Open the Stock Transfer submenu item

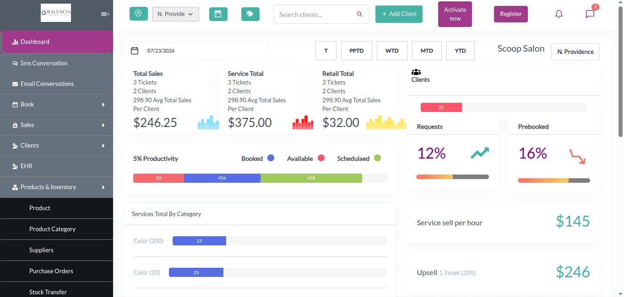pos(56,290)
